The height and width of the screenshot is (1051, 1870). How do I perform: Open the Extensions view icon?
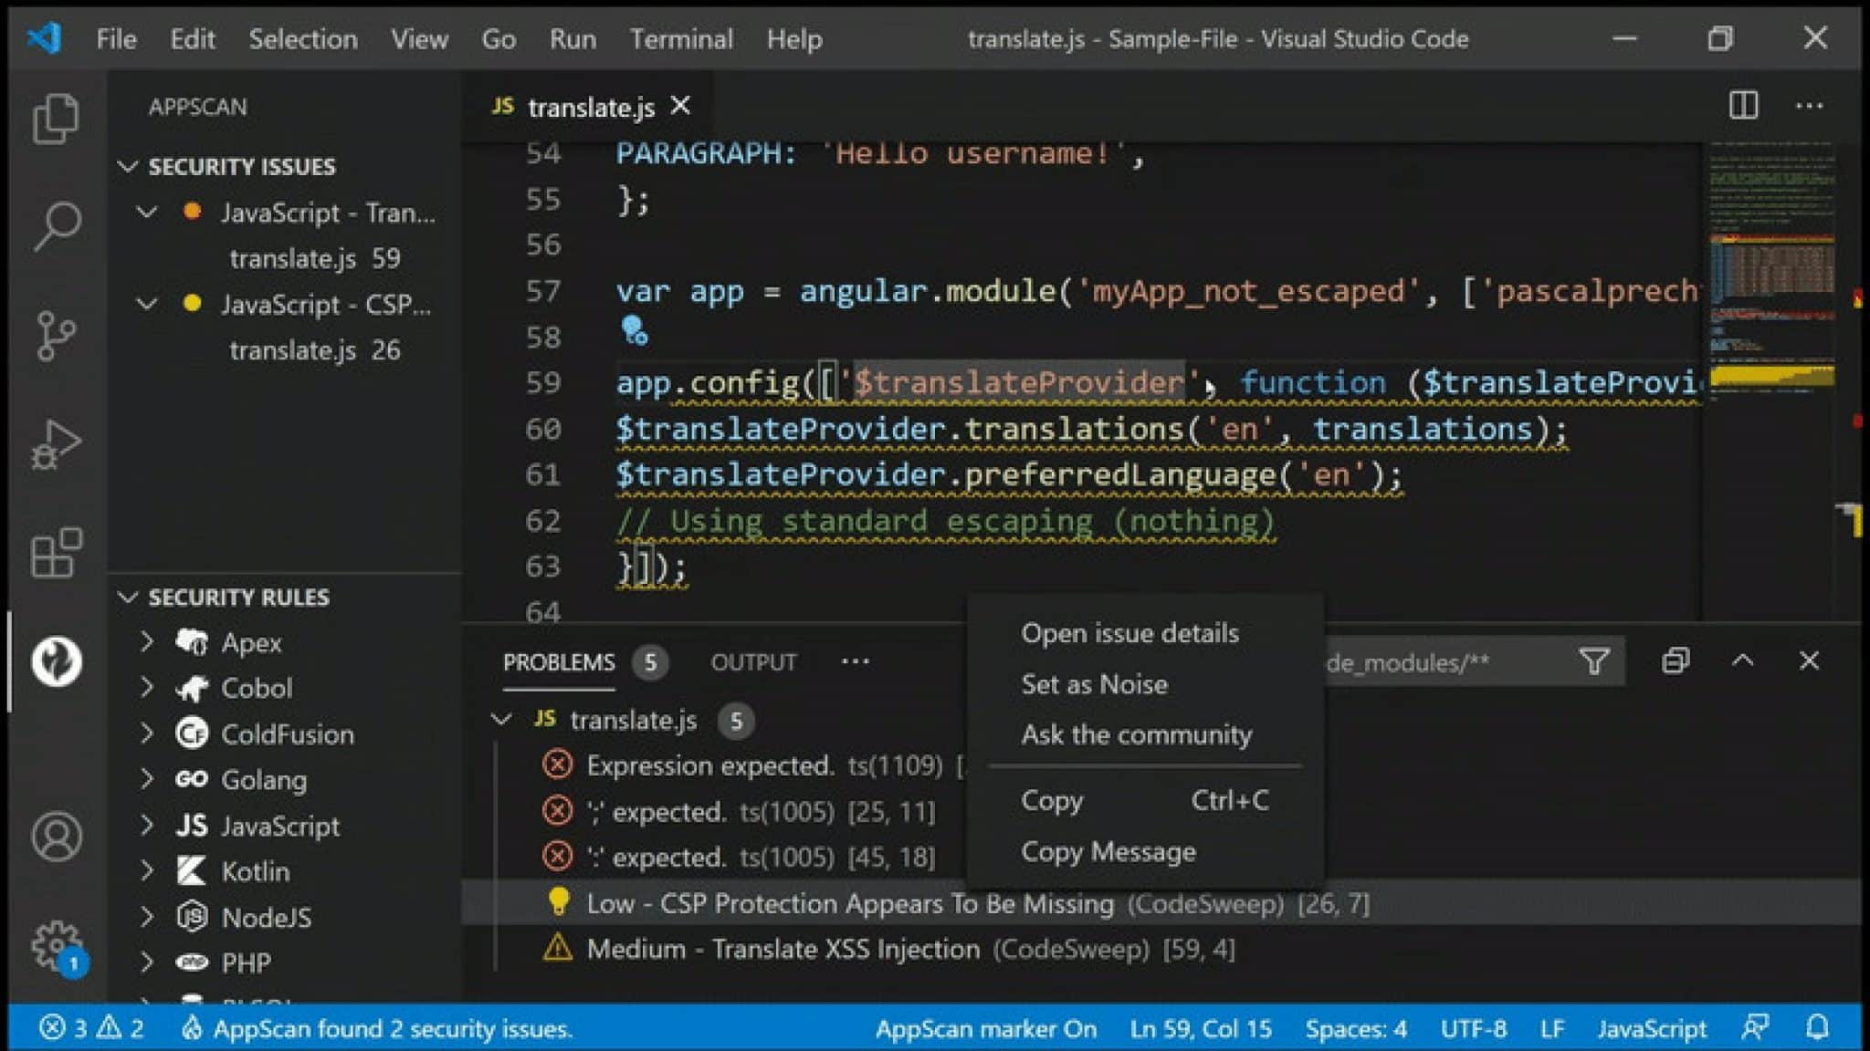click(x=57, y=552)
